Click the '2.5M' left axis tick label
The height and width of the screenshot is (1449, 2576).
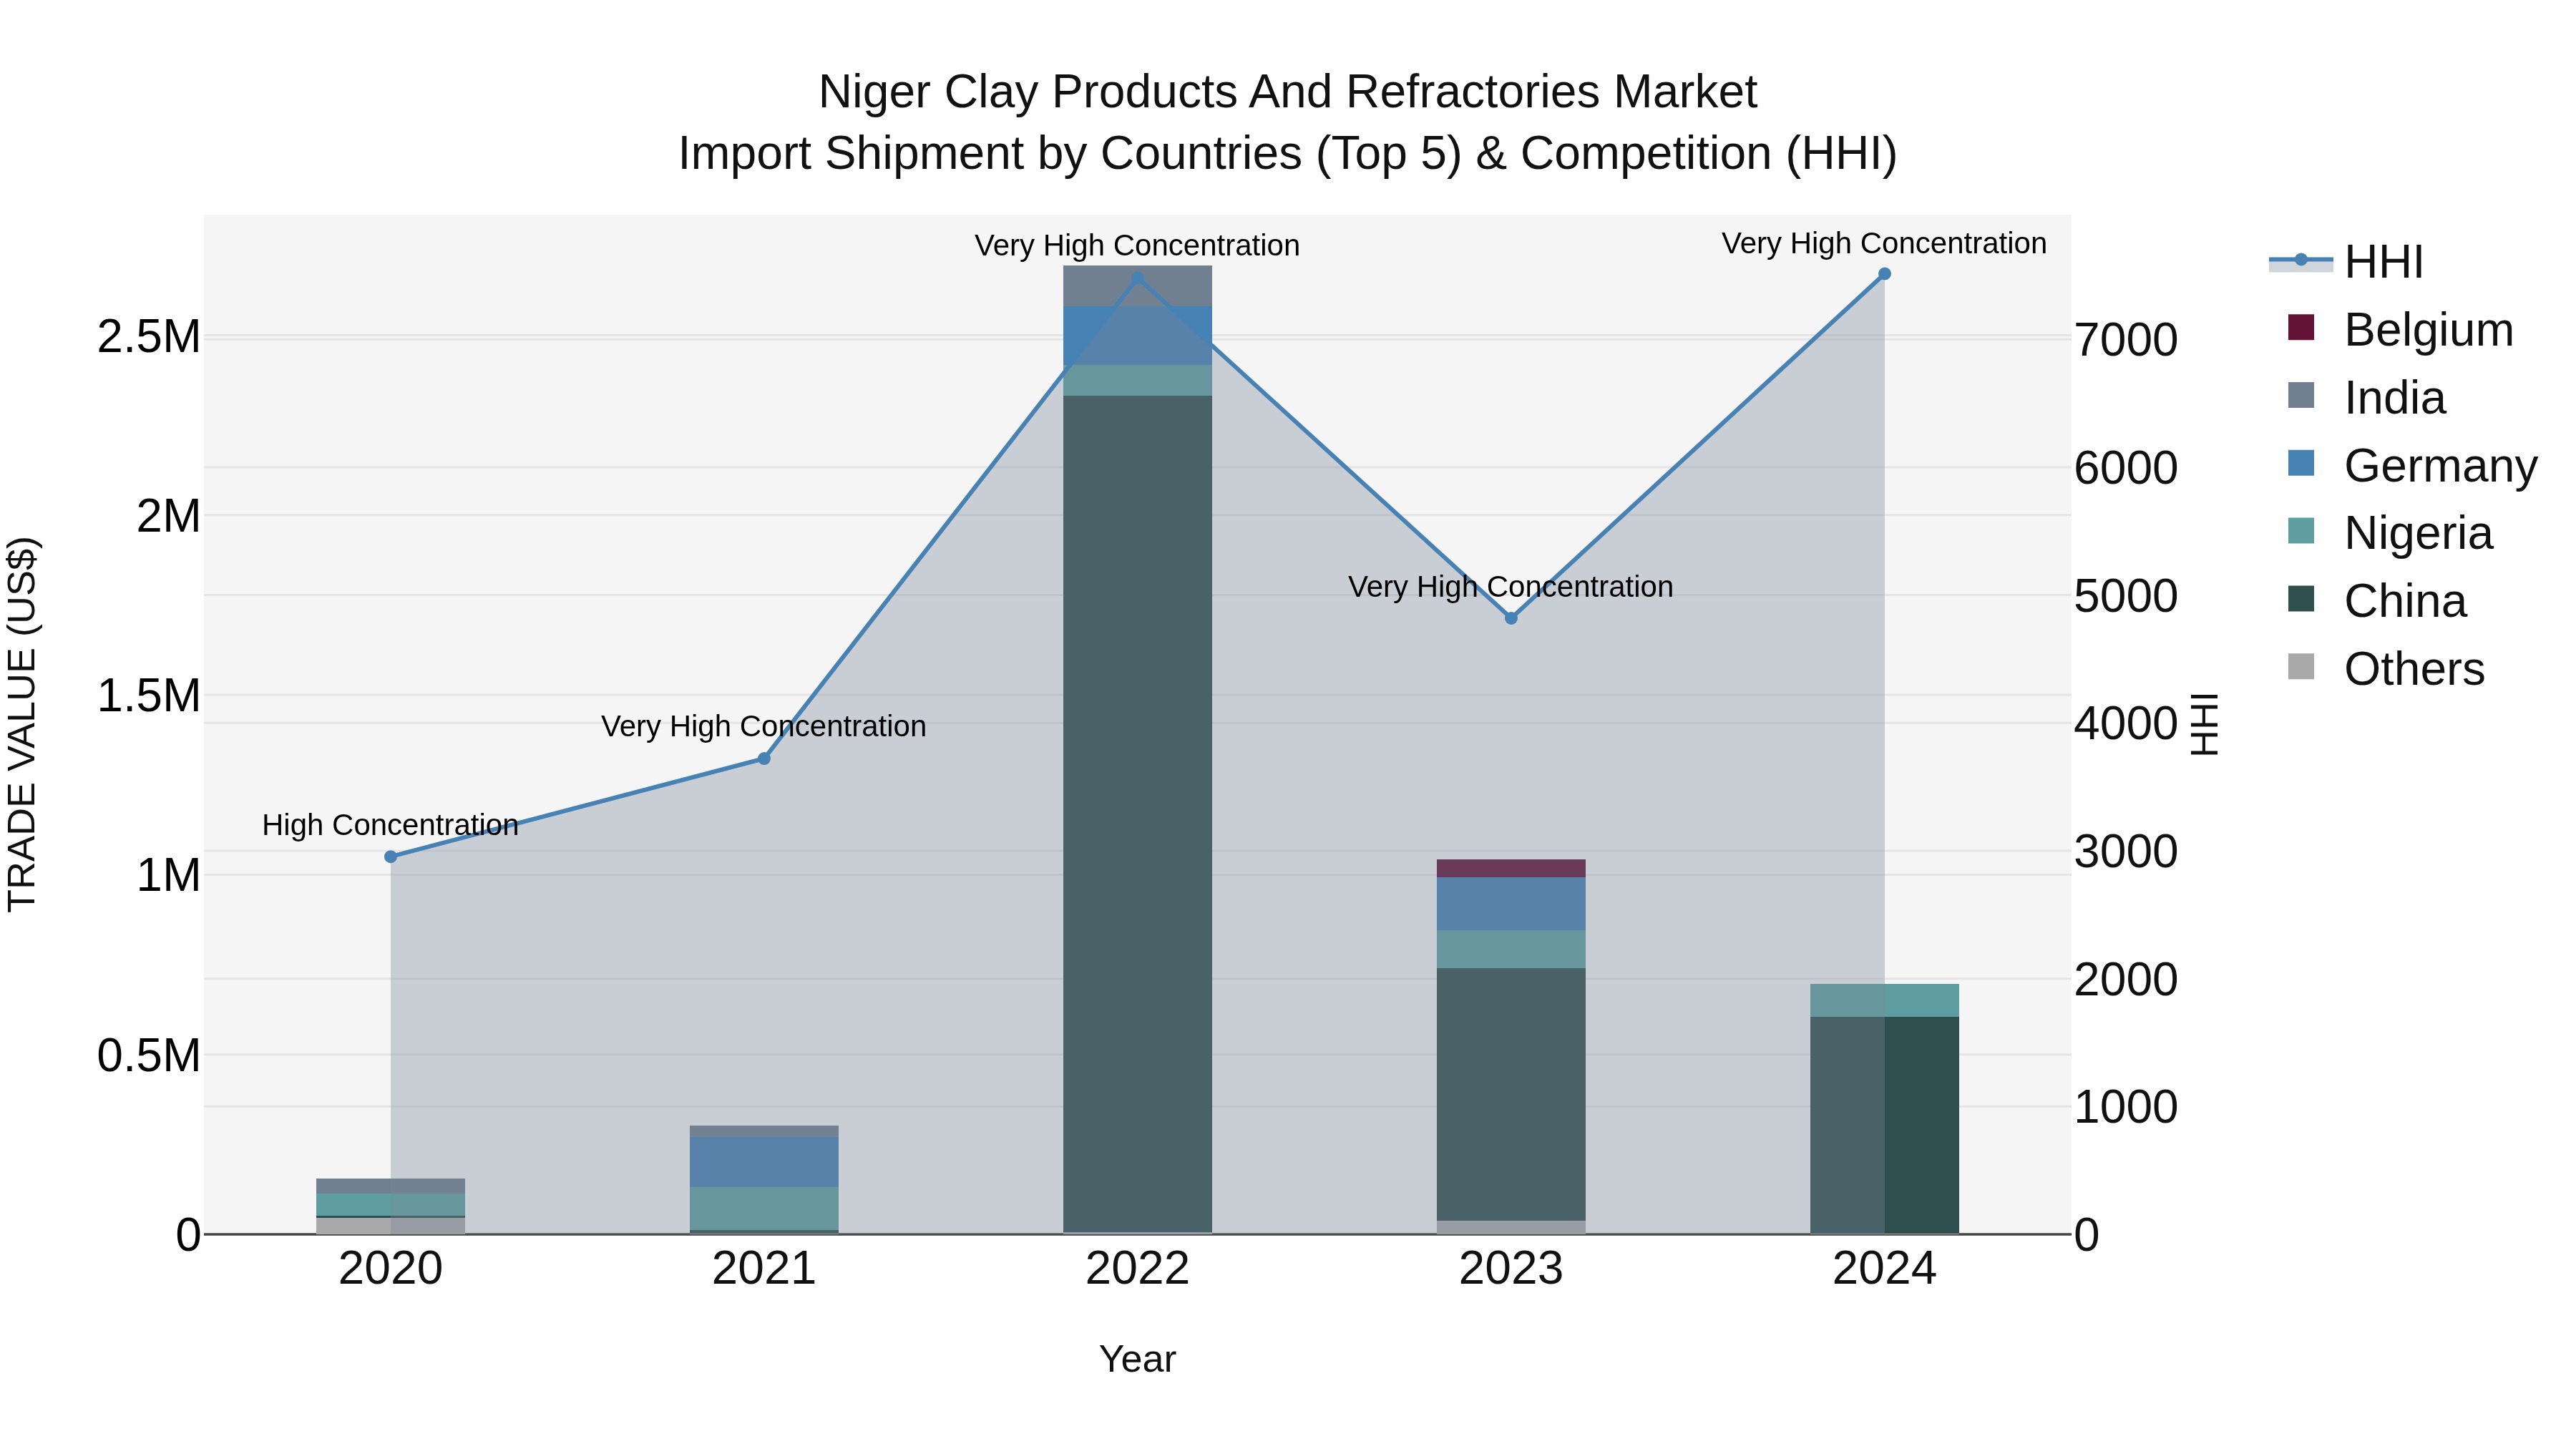pos(149,337)
